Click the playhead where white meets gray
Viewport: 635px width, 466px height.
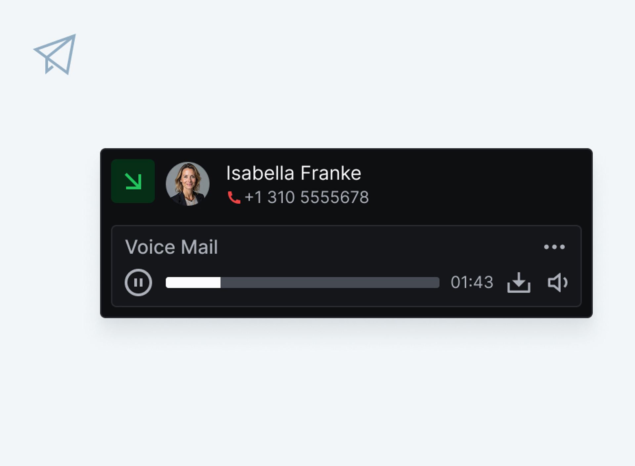(220, 283)
